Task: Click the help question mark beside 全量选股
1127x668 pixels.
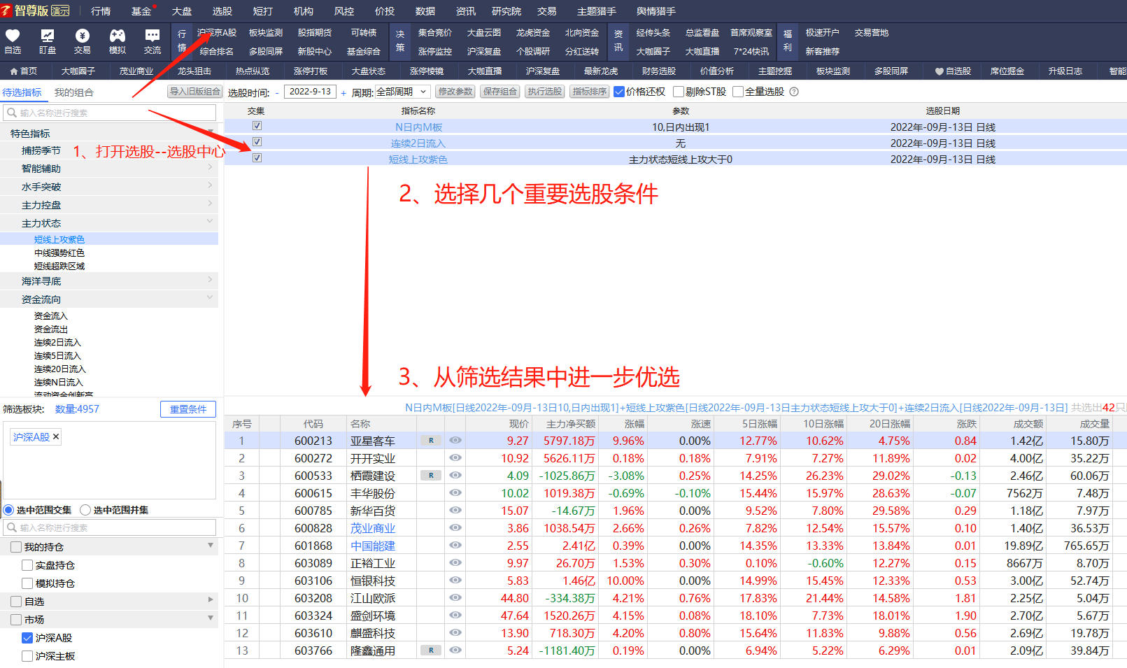Action: 794,92
